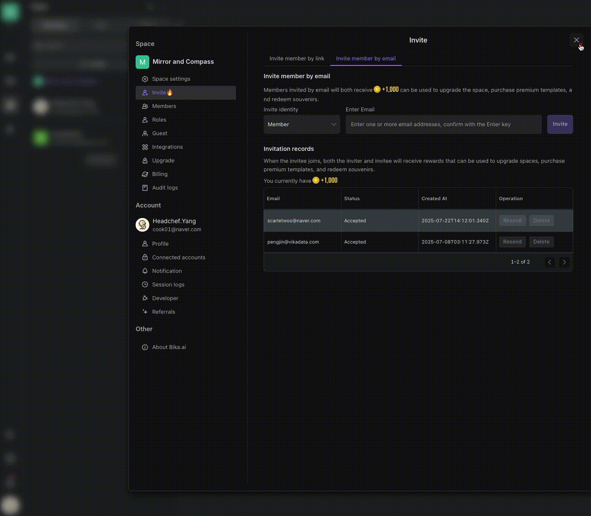591x516 pixels.
Task: Open Integrations via its grid icon
Action: (145, 147)
